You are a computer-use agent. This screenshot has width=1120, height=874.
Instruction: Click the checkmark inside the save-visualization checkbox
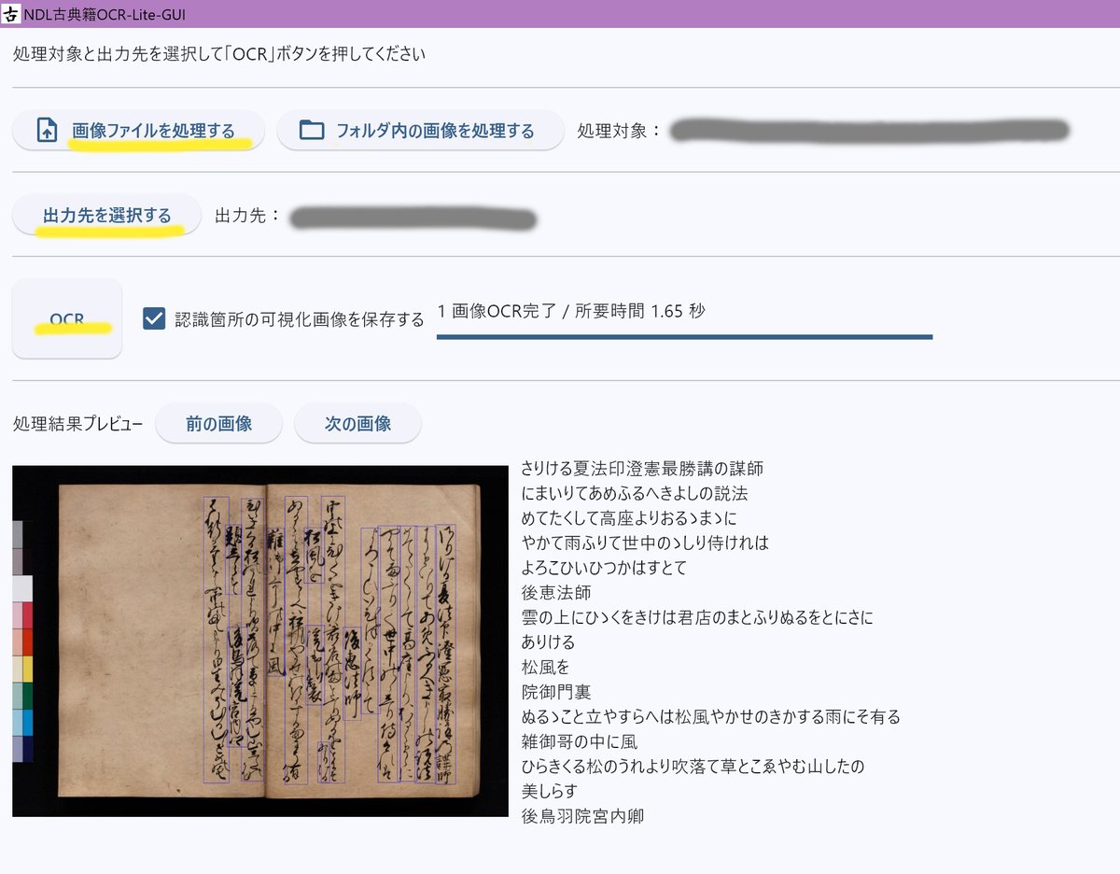pyautogui.click(x=155, y=317)
